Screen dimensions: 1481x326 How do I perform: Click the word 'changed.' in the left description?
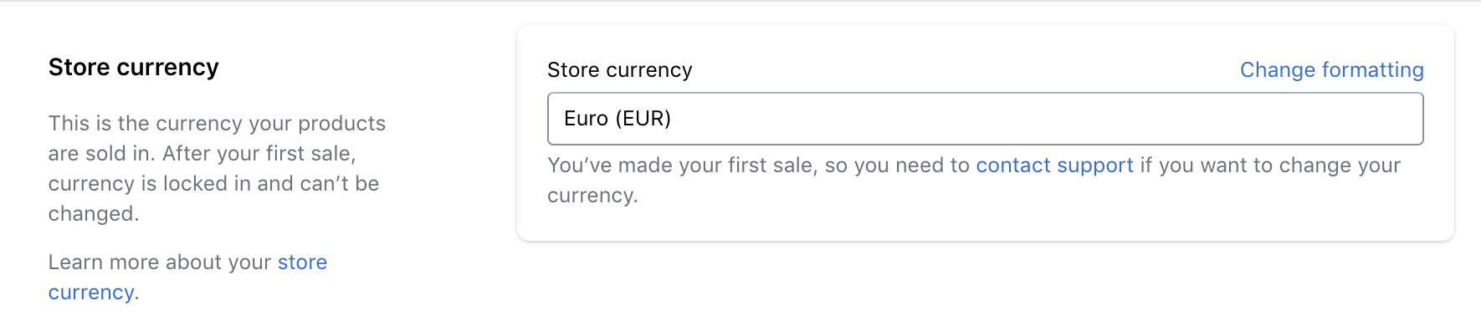tap(94, 214)
